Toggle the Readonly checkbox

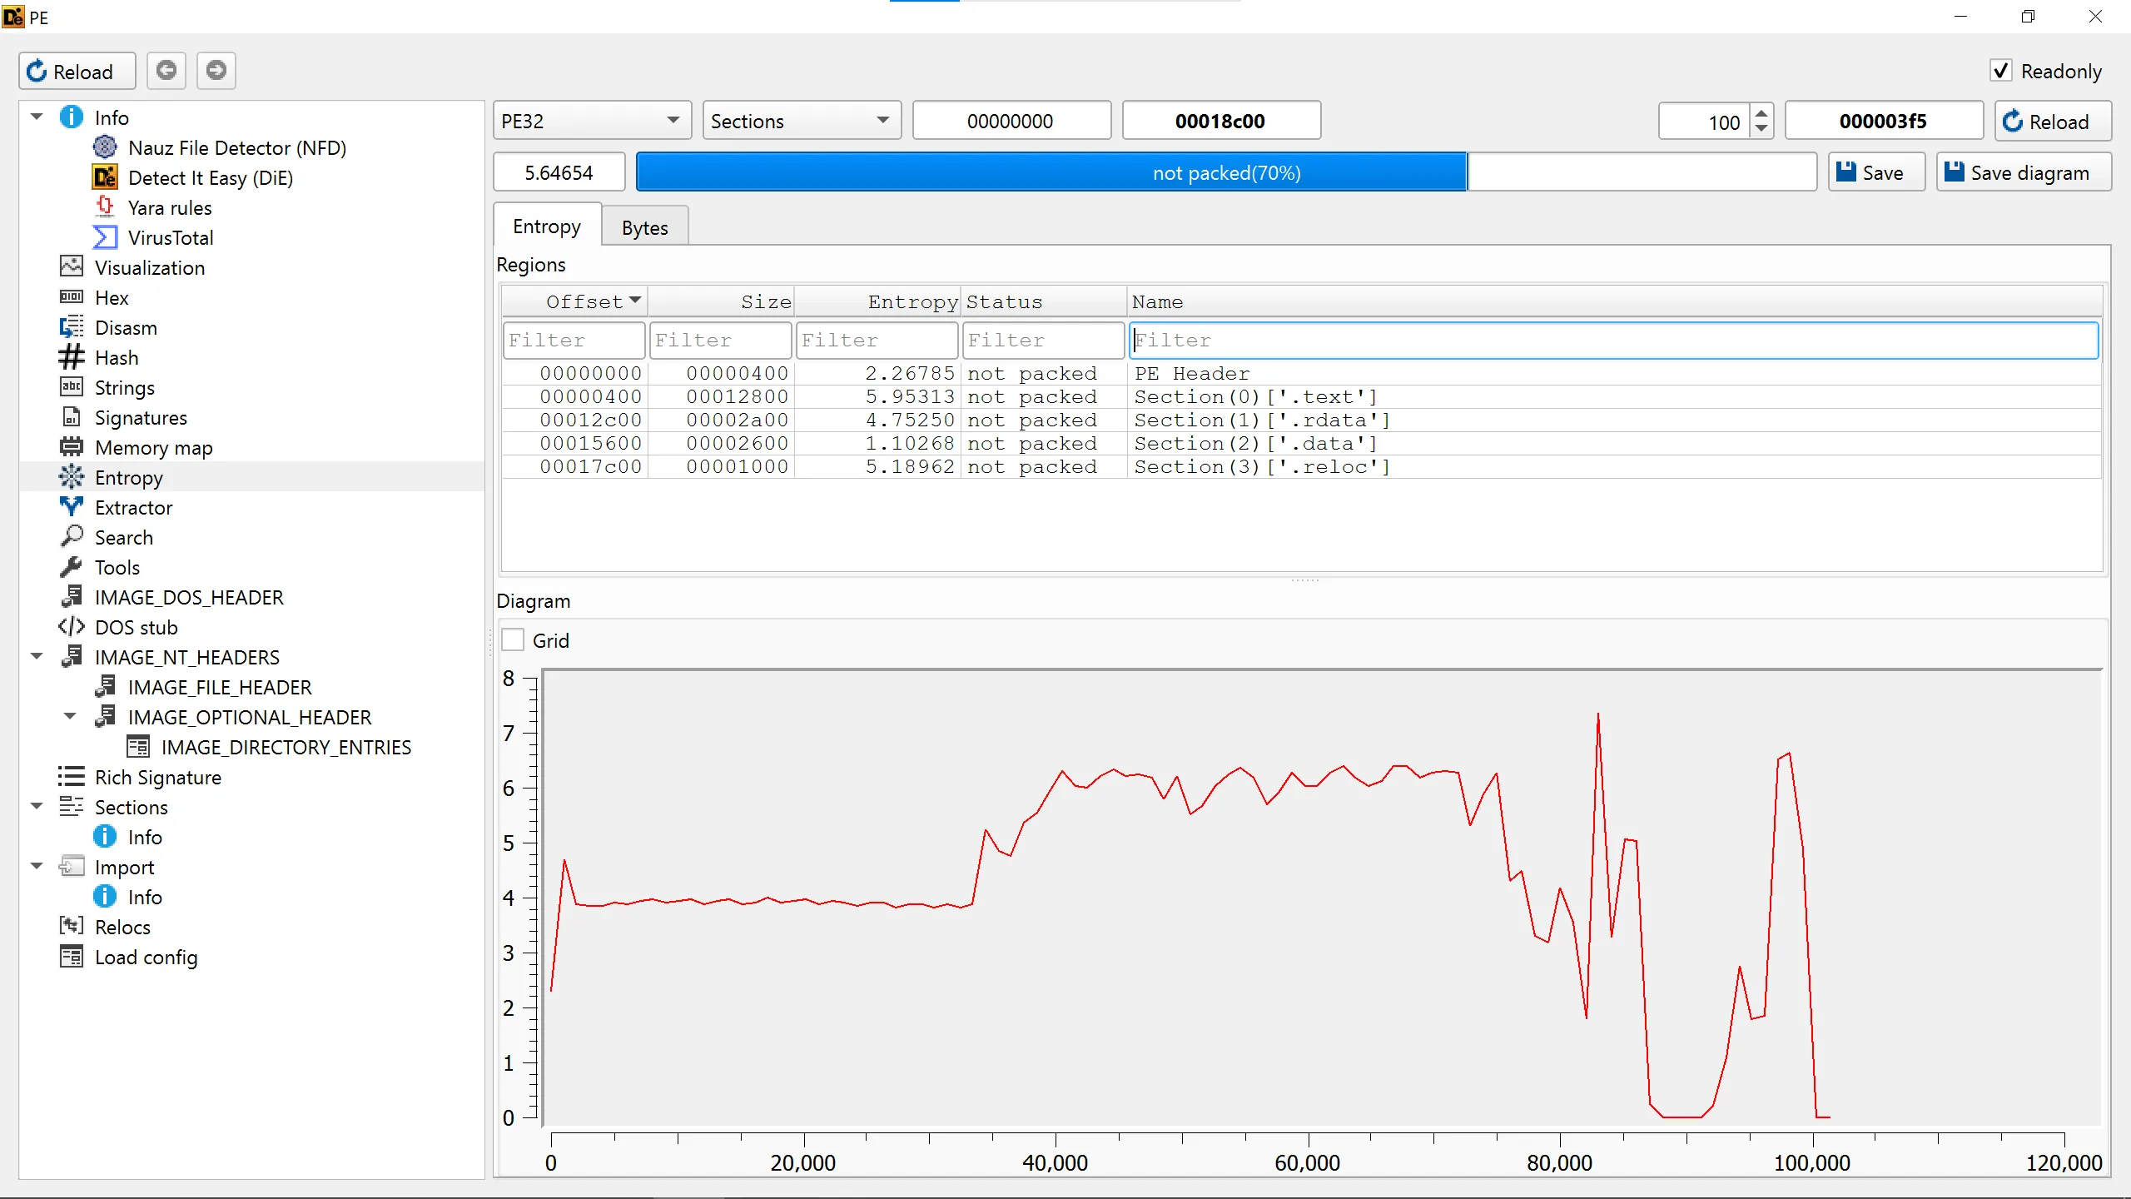tap(2001, 71)
